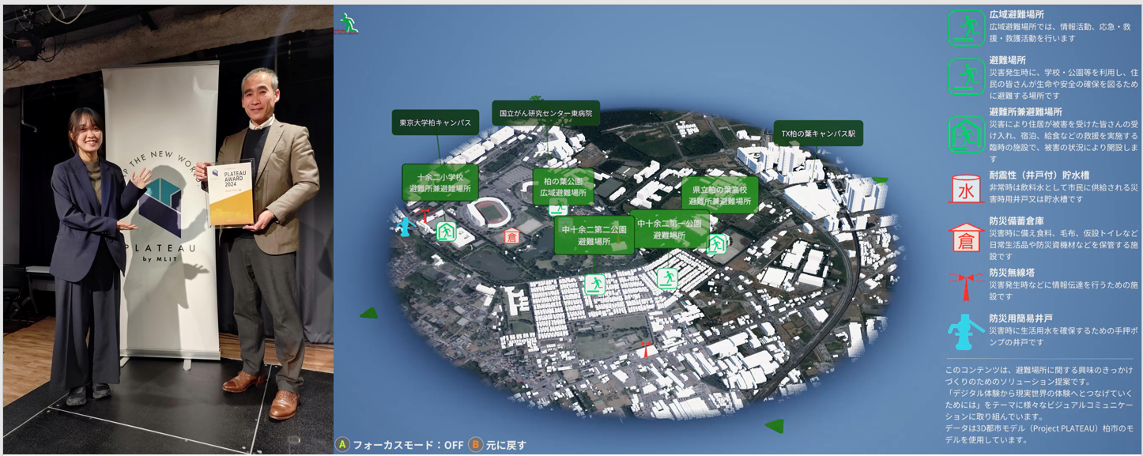The height and width of the screenshot is (456, 1143).
Task: Click the red radio tower in the southern residential area
Action: (646, 349)
